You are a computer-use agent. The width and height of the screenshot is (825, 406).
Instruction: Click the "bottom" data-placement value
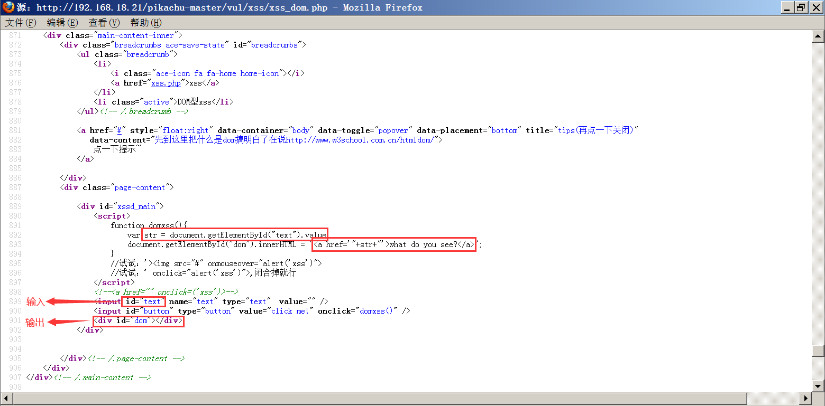pos(505,130)
